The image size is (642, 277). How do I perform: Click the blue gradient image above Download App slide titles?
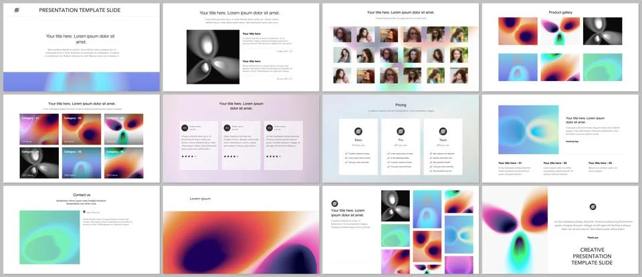tap(528, 130)
